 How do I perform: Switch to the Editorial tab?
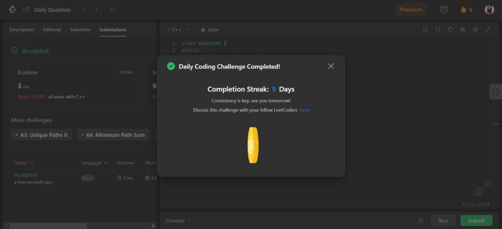coord(52,29)
